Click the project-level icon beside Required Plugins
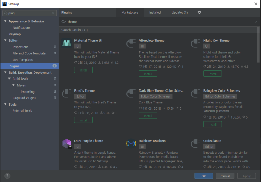The height and width of the screenshot is (182, 261). tap(55, 98)
